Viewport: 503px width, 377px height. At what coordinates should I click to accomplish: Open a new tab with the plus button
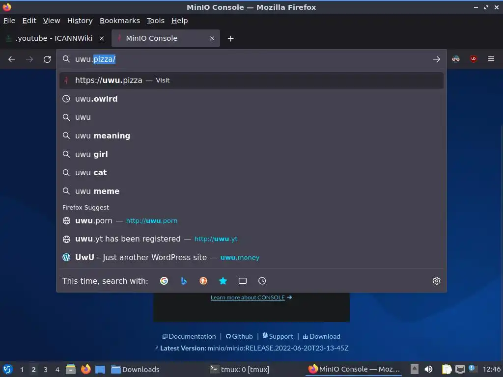pyautogui.click(x=230, y=38)
